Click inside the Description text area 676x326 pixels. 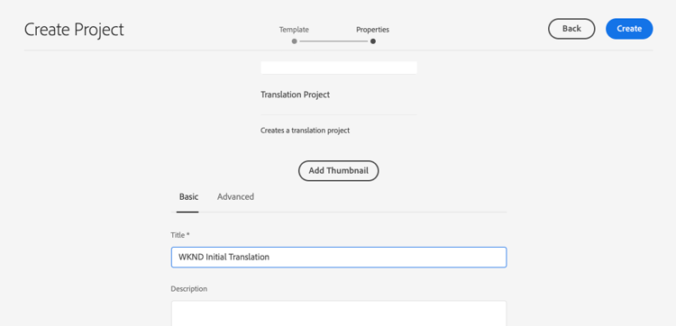(339, 313)
